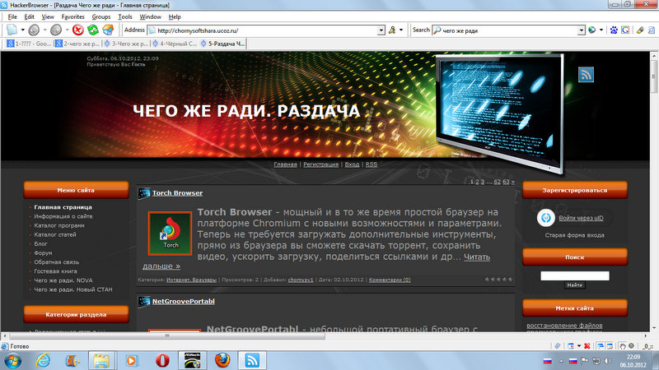Click the Найти search button
Image resolution: width=659 pixels, height=370 pixels.
tap(574, 285)
